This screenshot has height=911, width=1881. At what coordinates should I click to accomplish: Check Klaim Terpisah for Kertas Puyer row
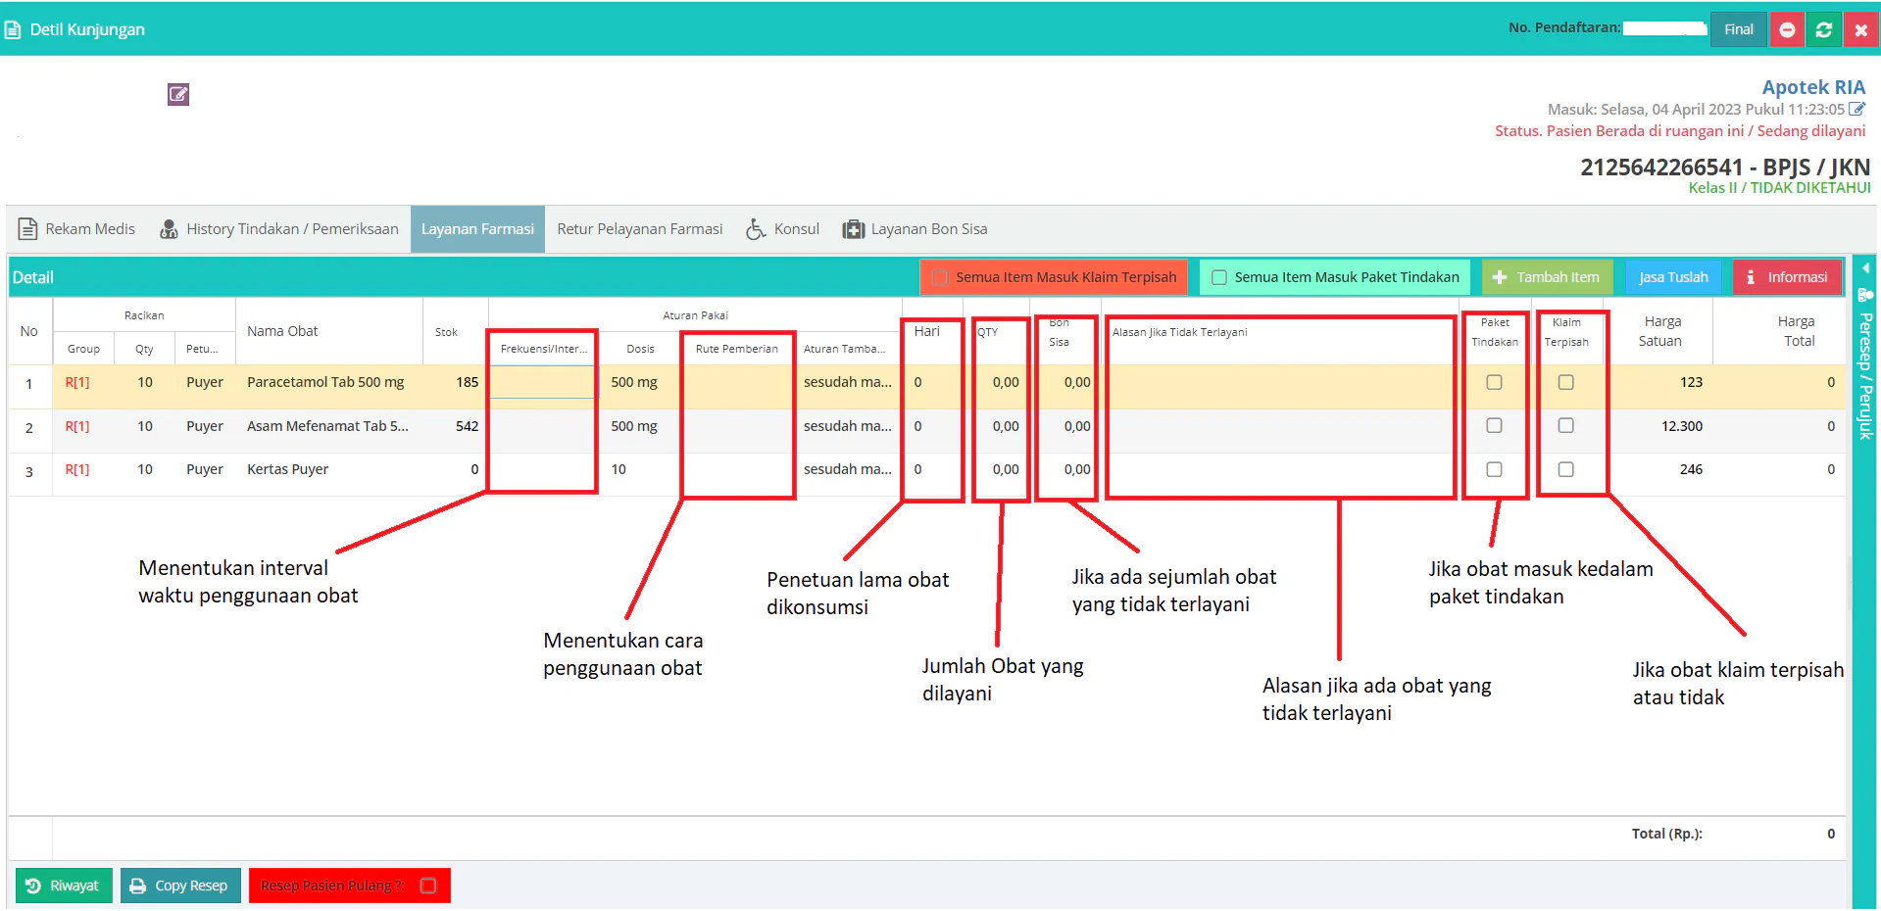[1566, 469]
